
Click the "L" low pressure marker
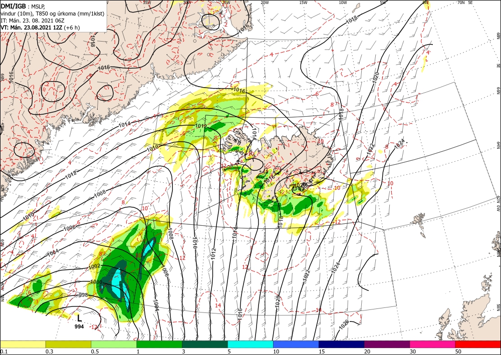pos(80,318)
